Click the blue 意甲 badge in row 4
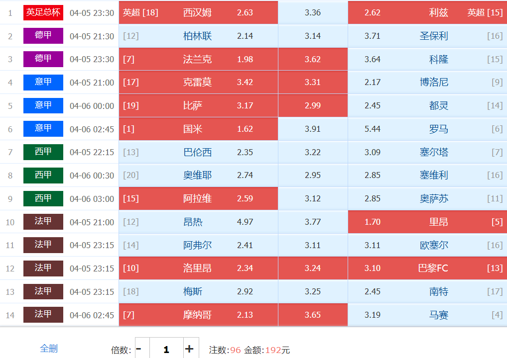507x358 pixels. pos(43,82)
